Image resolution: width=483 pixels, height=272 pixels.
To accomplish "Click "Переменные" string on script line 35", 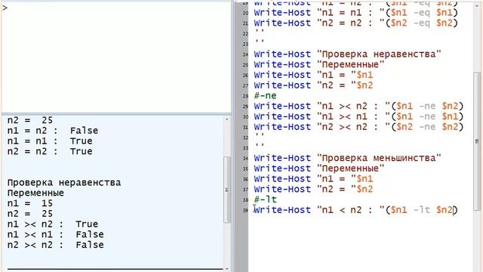I will coord(350,168).
